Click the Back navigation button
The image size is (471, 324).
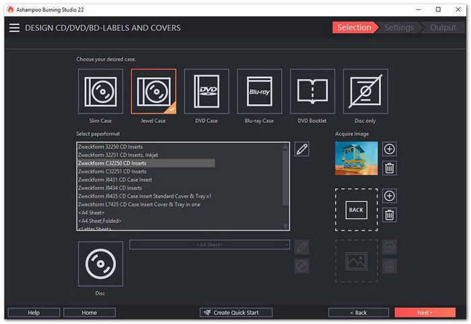359,313
